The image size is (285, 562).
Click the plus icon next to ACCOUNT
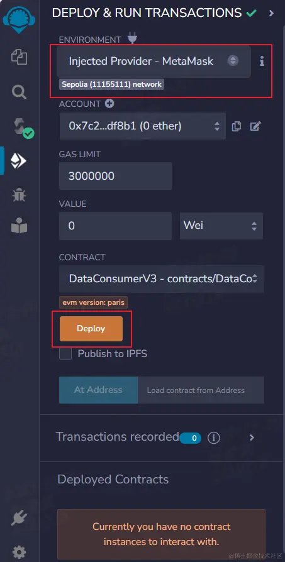tap(109, 104)
